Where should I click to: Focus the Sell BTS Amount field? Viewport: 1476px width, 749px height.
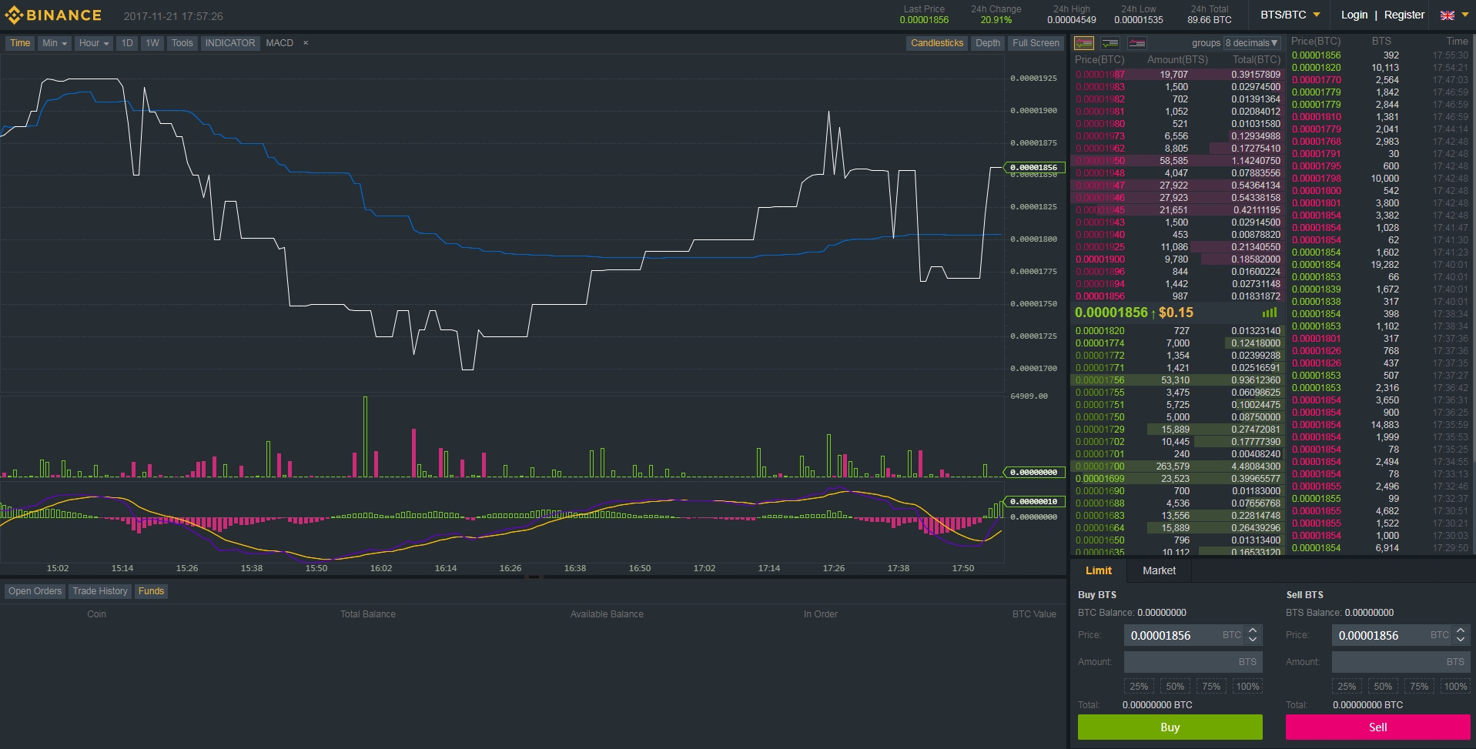[1401, 662]
